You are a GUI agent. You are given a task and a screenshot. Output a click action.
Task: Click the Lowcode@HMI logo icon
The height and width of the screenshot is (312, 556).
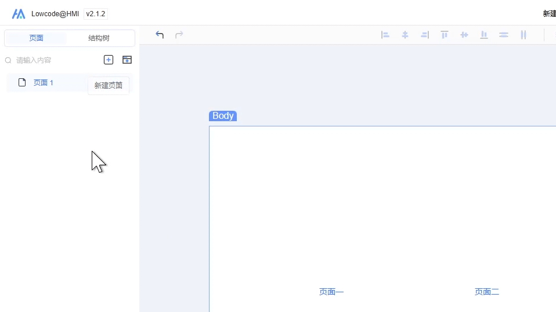click(19, 14)
